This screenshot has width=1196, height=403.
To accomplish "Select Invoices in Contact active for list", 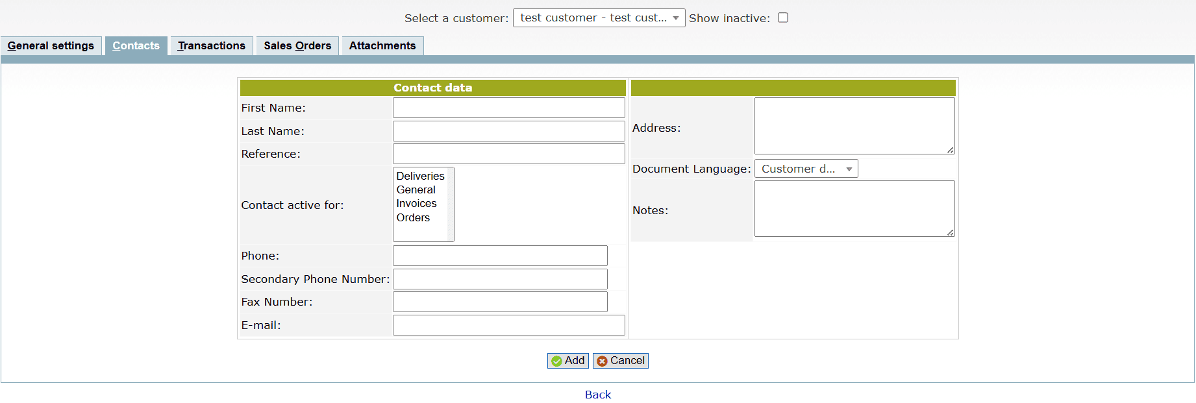I will (416, 204).
